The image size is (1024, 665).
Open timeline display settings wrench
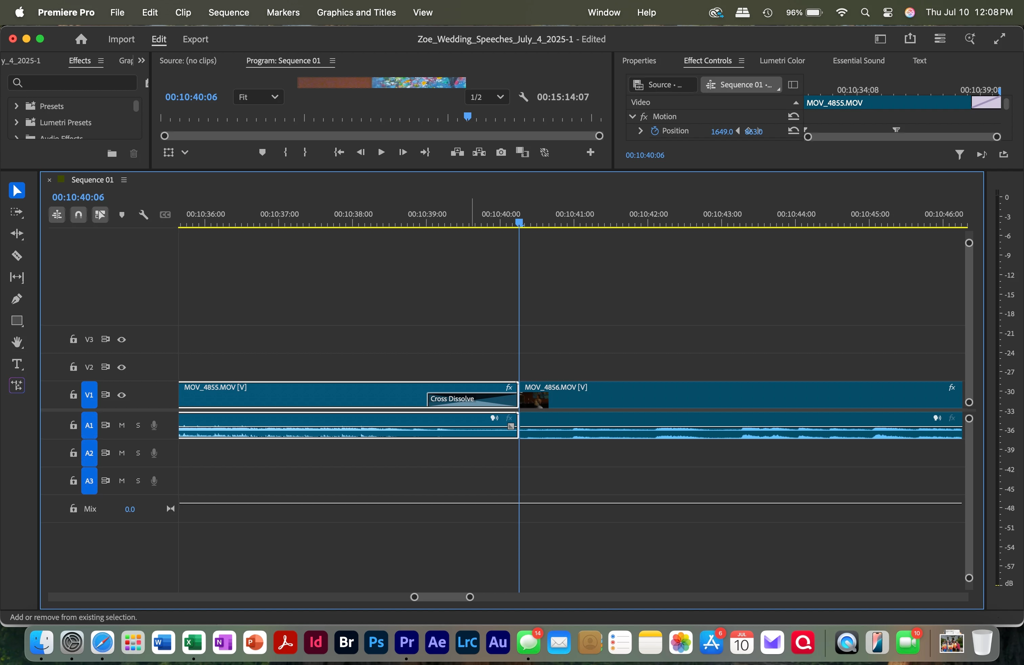144,215
